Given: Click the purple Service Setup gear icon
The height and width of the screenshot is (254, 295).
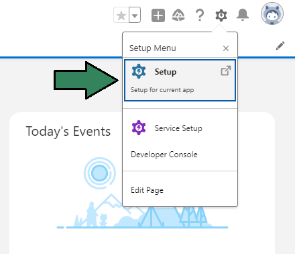Looking at the screenshot, I should [x=139, y=128].
